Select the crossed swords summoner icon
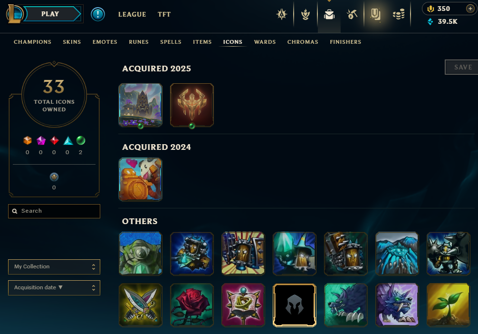This screenshot has width=478, height=334. [141, 305]
